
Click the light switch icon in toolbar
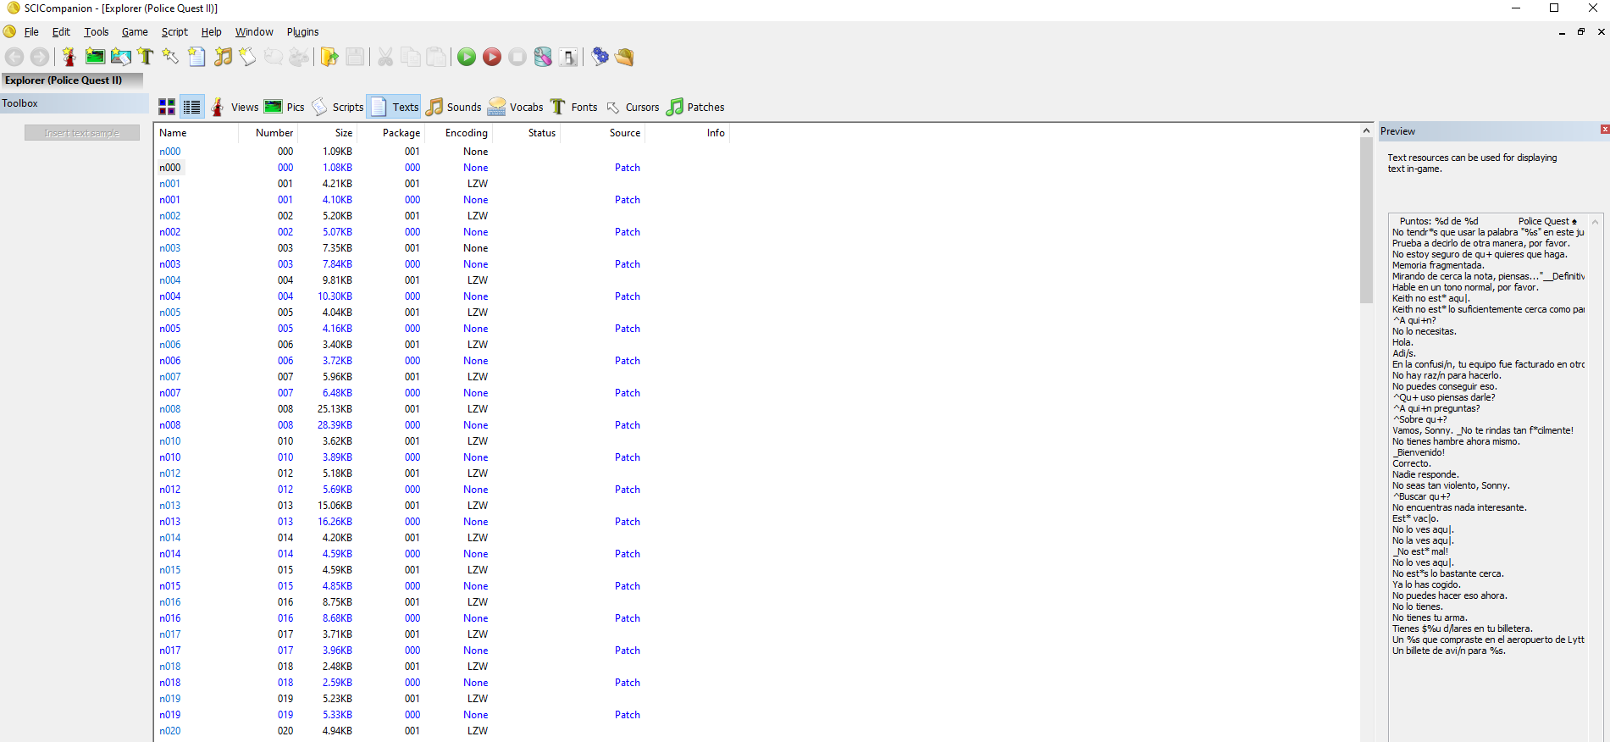pyautogui.click(x=568, y=57)
